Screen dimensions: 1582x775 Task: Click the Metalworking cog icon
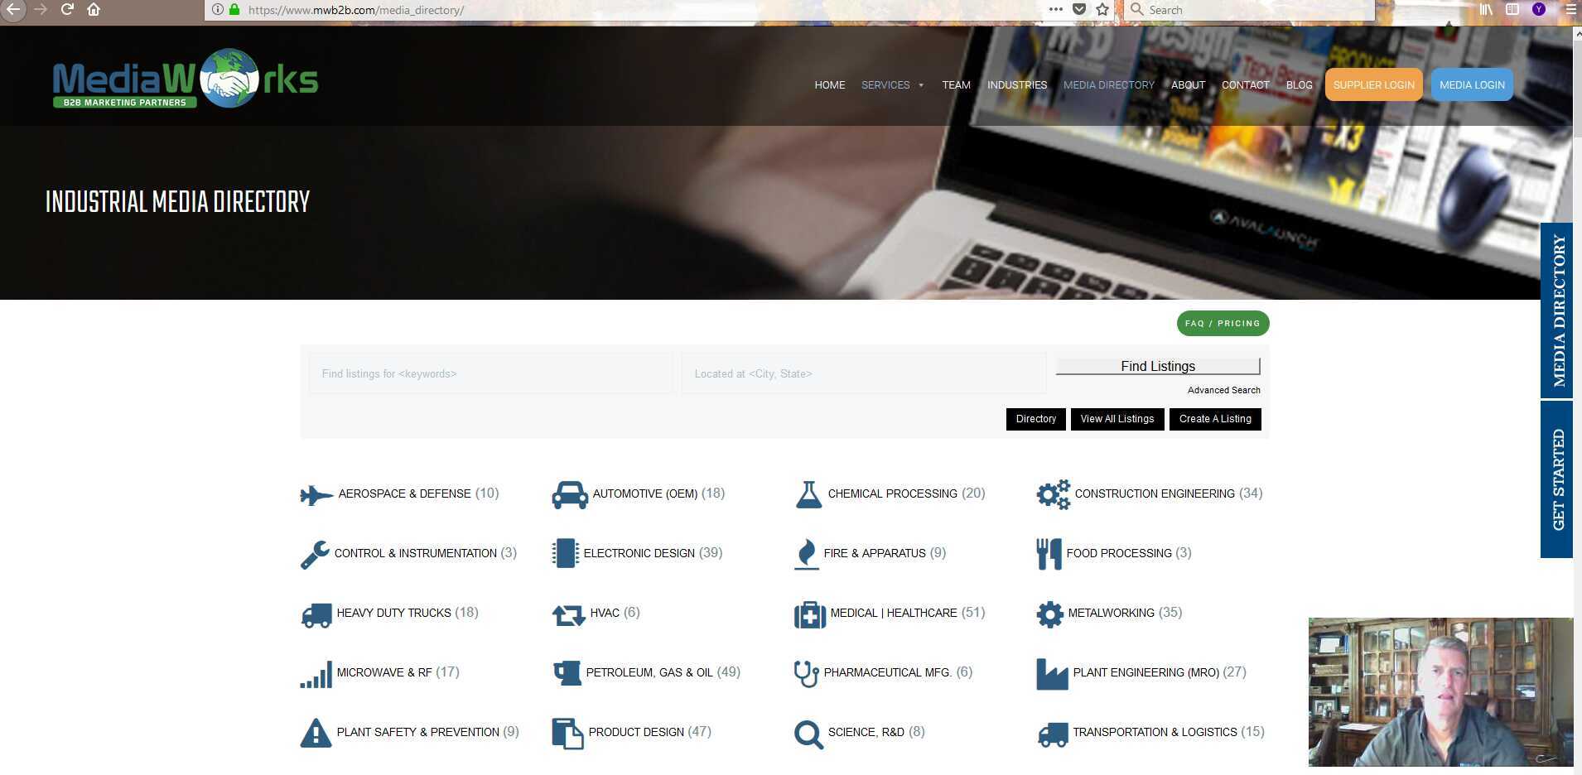point(1049,614)
